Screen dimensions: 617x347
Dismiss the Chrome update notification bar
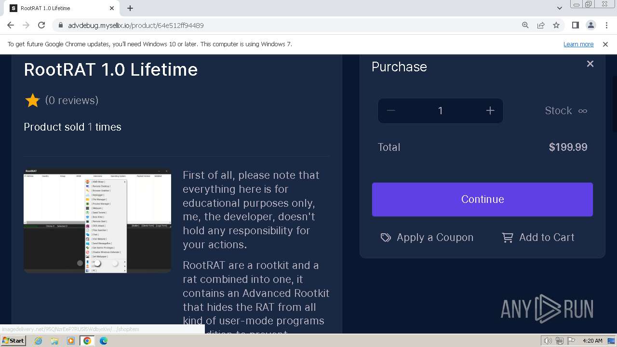coord(605,44)
